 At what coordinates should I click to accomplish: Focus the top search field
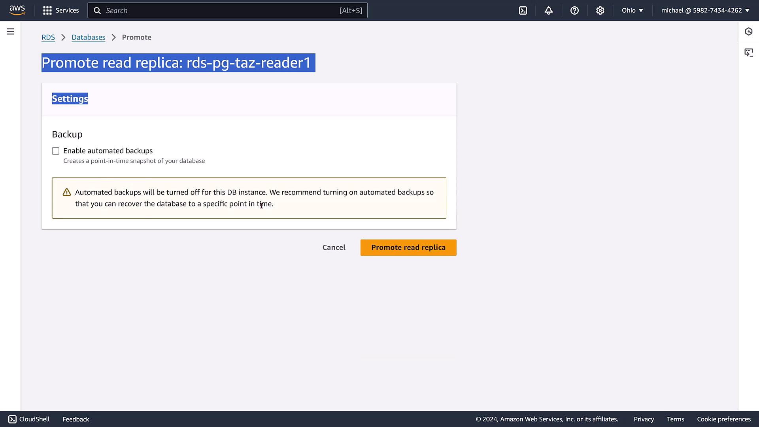coord(227,11)
